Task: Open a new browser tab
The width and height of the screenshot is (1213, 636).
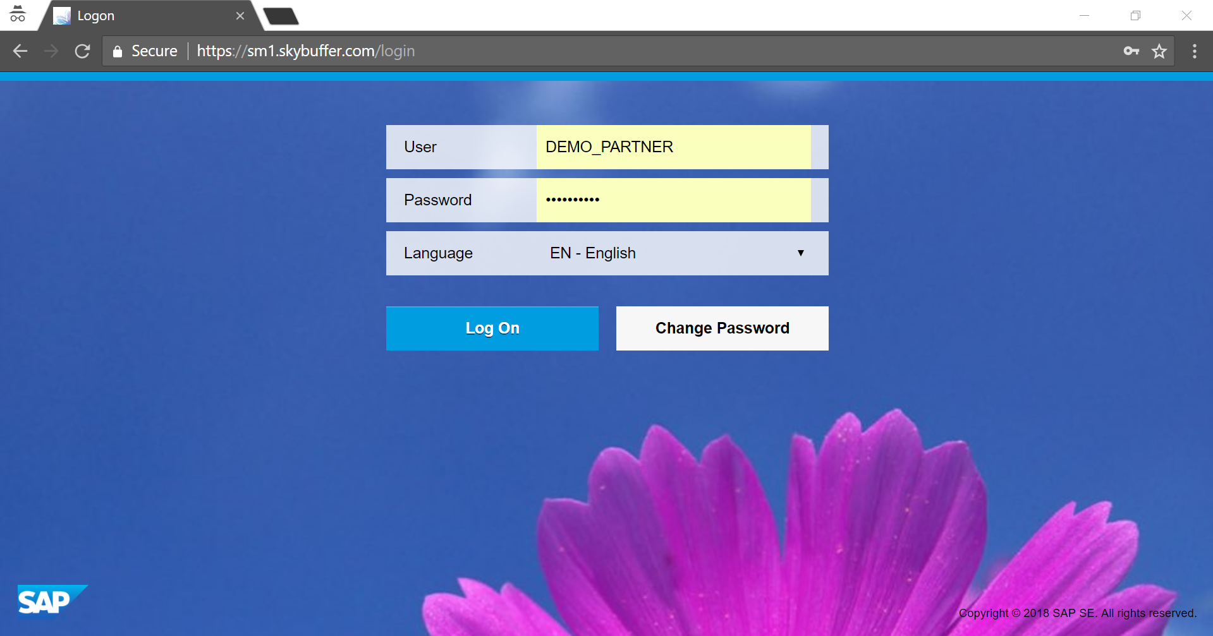Action: pos(281,16)
